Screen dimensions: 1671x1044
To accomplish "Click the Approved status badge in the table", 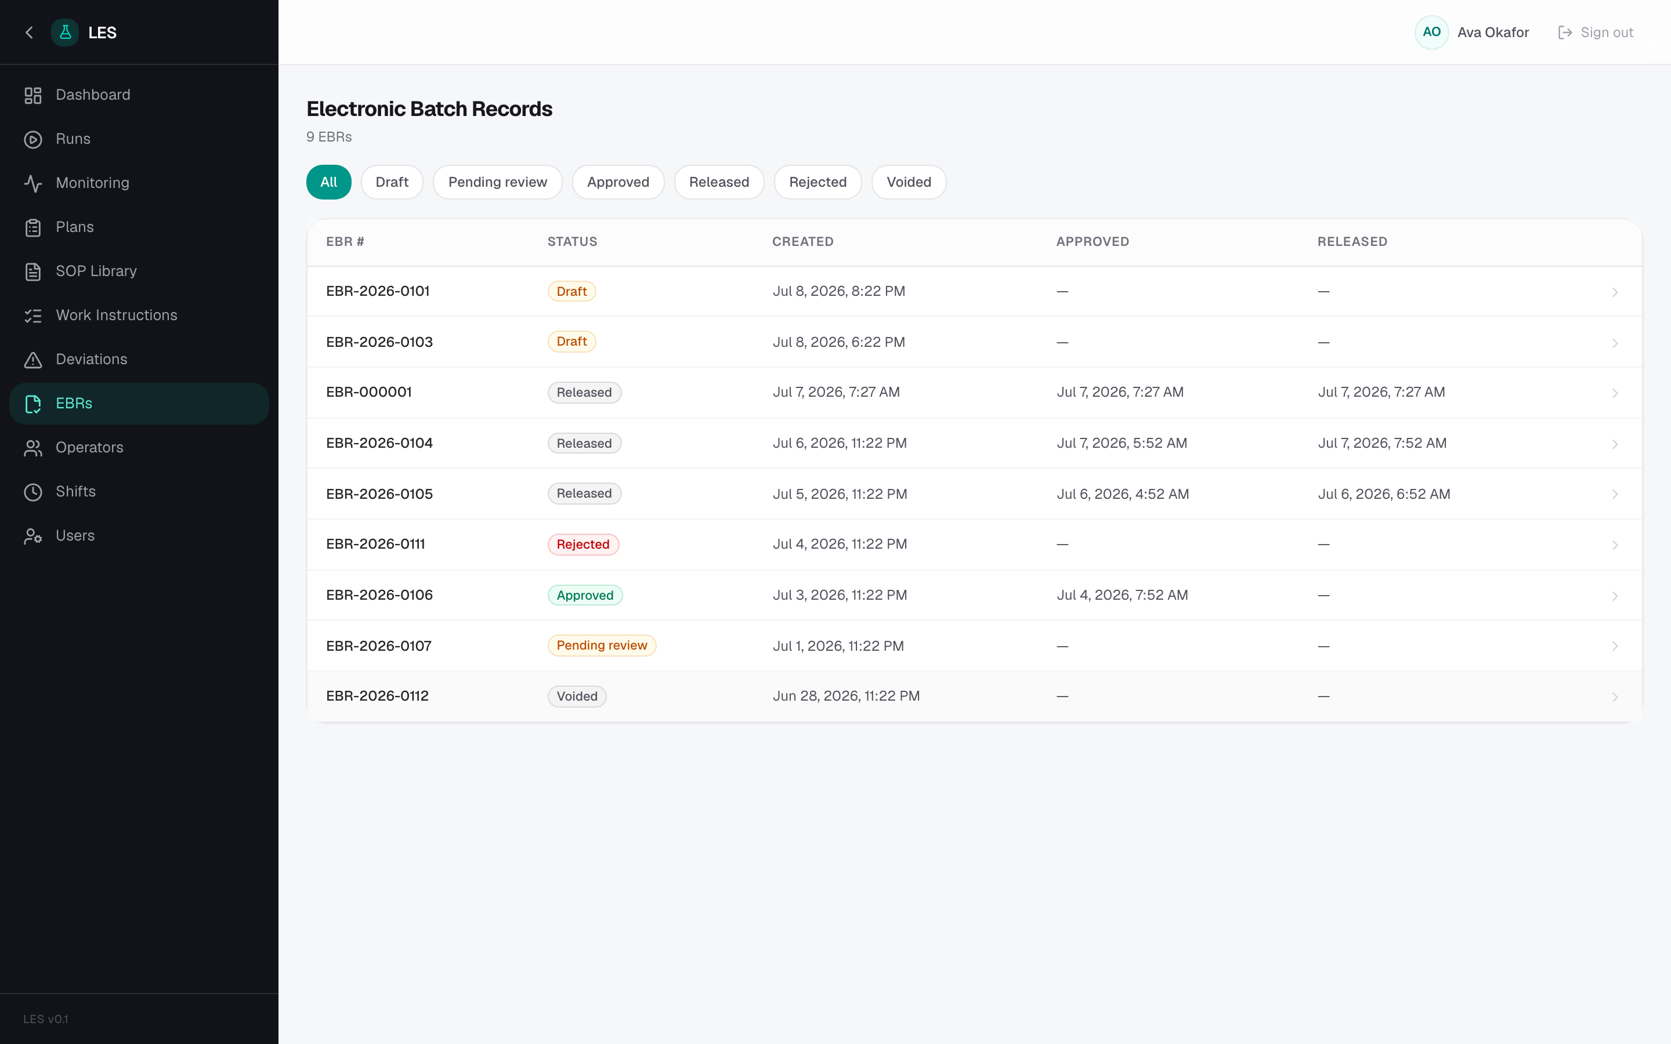I will (585, 595).
